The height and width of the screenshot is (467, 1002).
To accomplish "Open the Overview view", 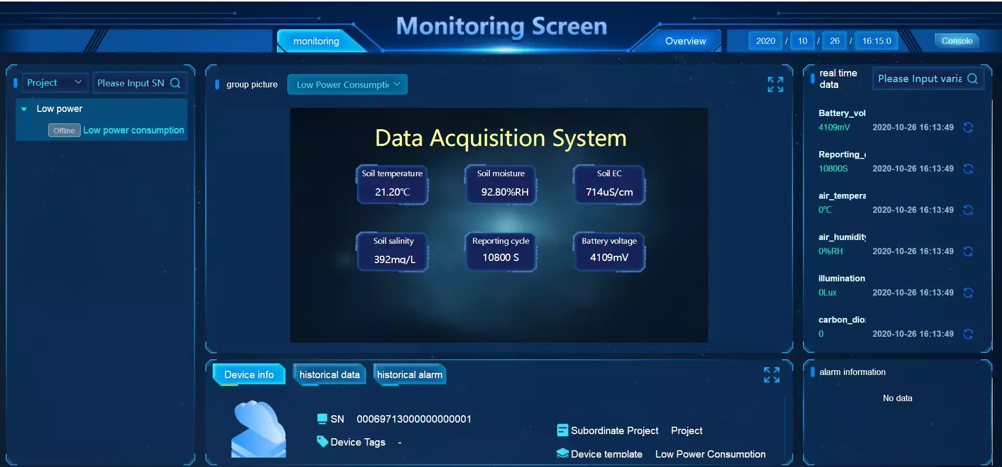I will point(685,41).
